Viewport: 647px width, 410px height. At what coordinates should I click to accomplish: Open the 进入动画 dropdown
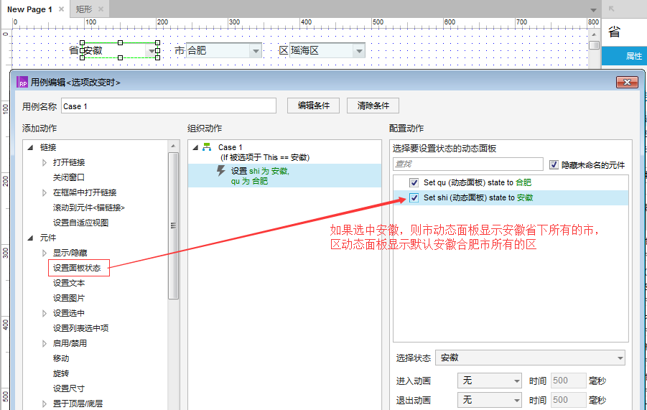[x=490, y=381]
